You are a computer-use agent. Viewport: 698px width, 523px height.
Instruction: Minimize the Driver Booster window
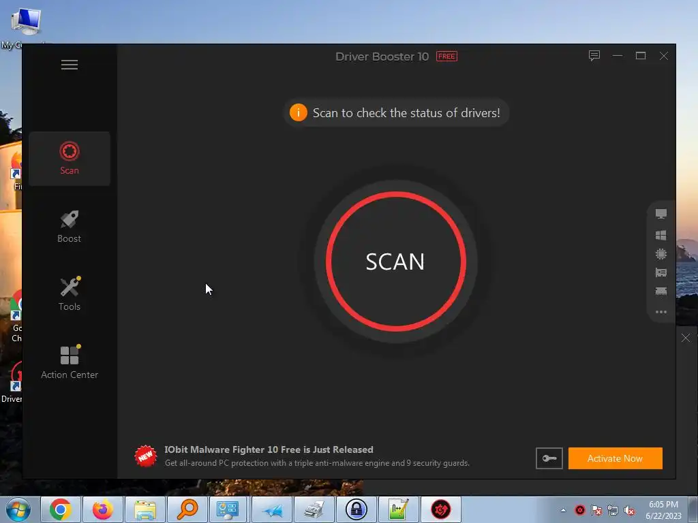tap(618, 56)
